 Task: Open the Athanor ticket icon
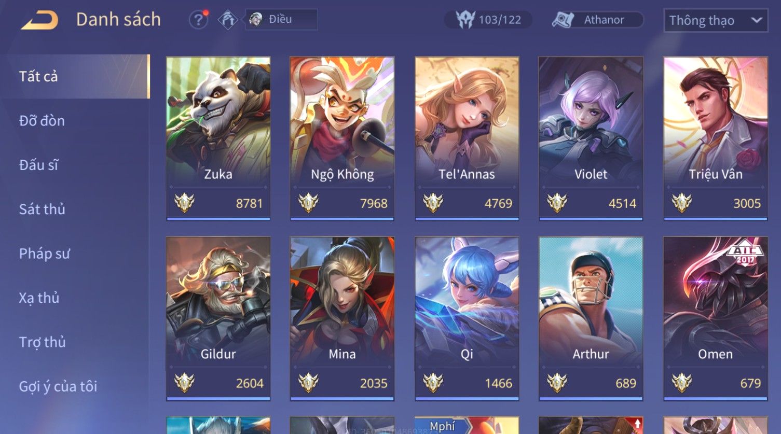point(563,20)
